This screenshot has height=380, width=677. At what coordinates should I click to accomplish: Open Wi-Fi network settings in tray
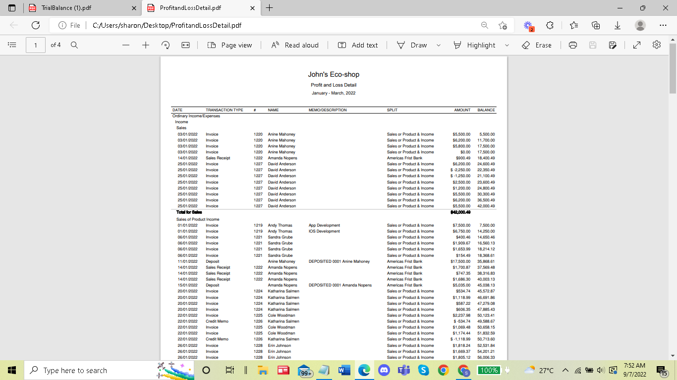577,370
